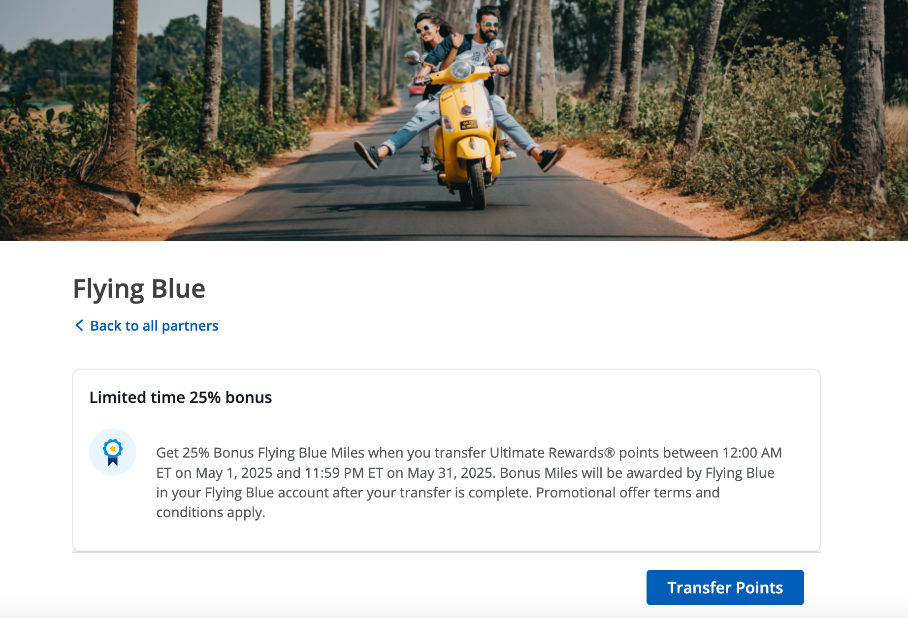Click the circular badge beside the promo text
908x618 pixels.
[x=112, y=452]
